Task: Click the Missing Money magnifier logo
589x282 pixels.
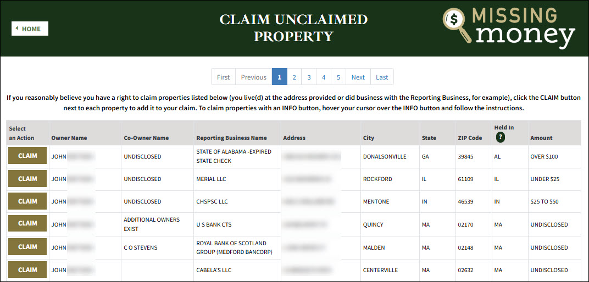Action: click(x=459, y=25)
